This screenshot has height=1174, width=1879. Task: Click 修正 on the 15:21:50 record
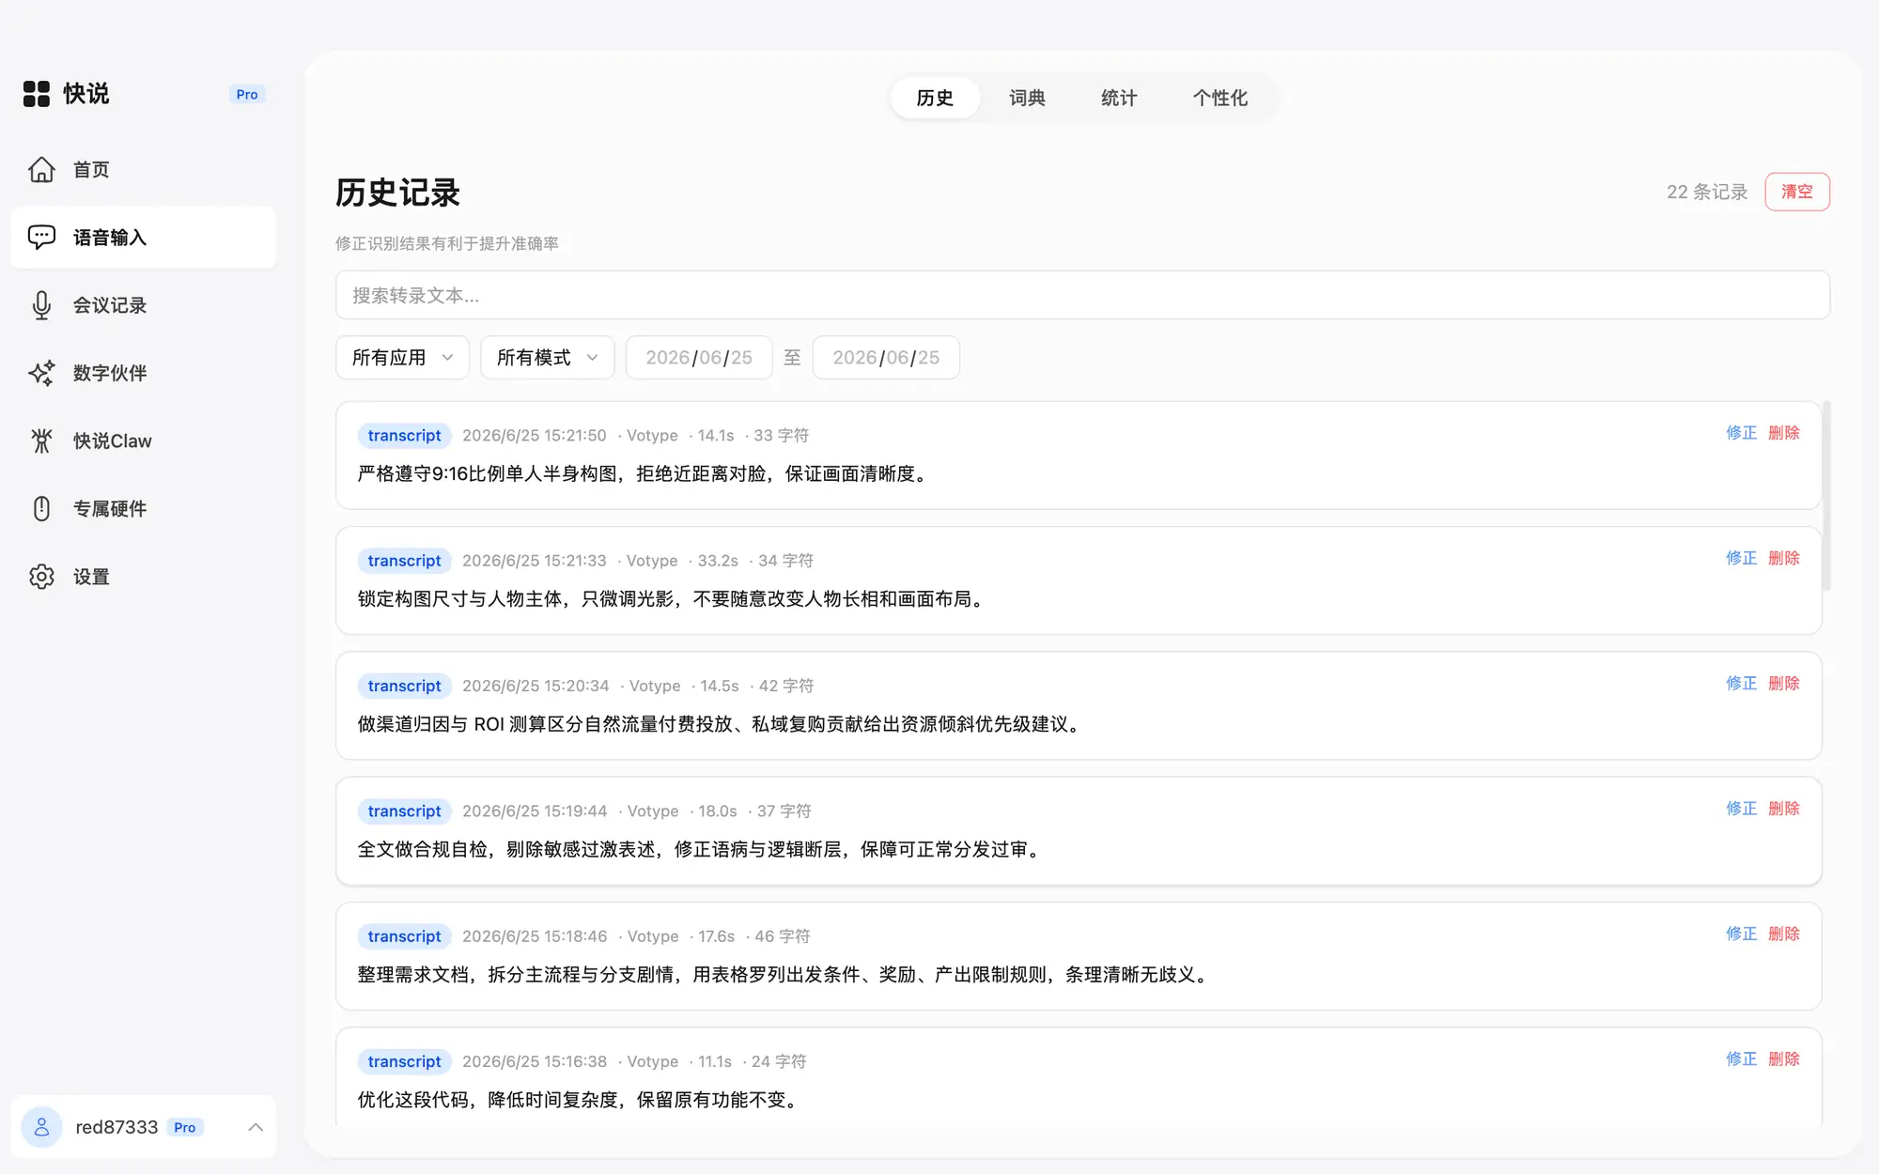click(x=1741, y=433)
